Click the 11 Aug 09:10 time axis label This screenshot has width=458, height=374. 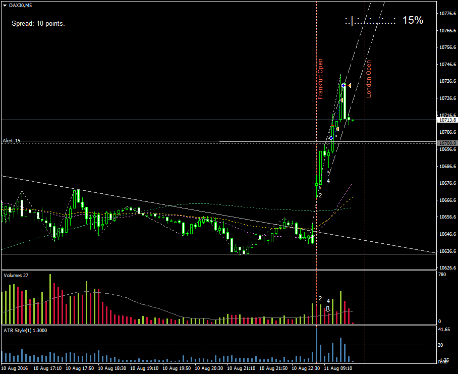click(x=338, y=368)
